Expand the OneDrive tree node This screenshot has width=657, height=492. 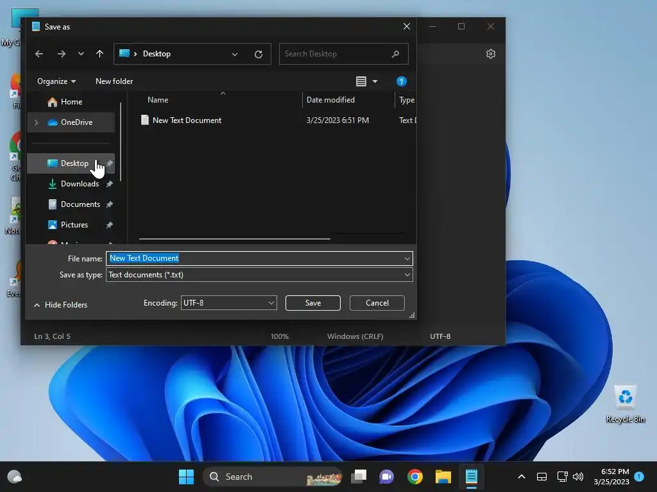coord(37,122)
